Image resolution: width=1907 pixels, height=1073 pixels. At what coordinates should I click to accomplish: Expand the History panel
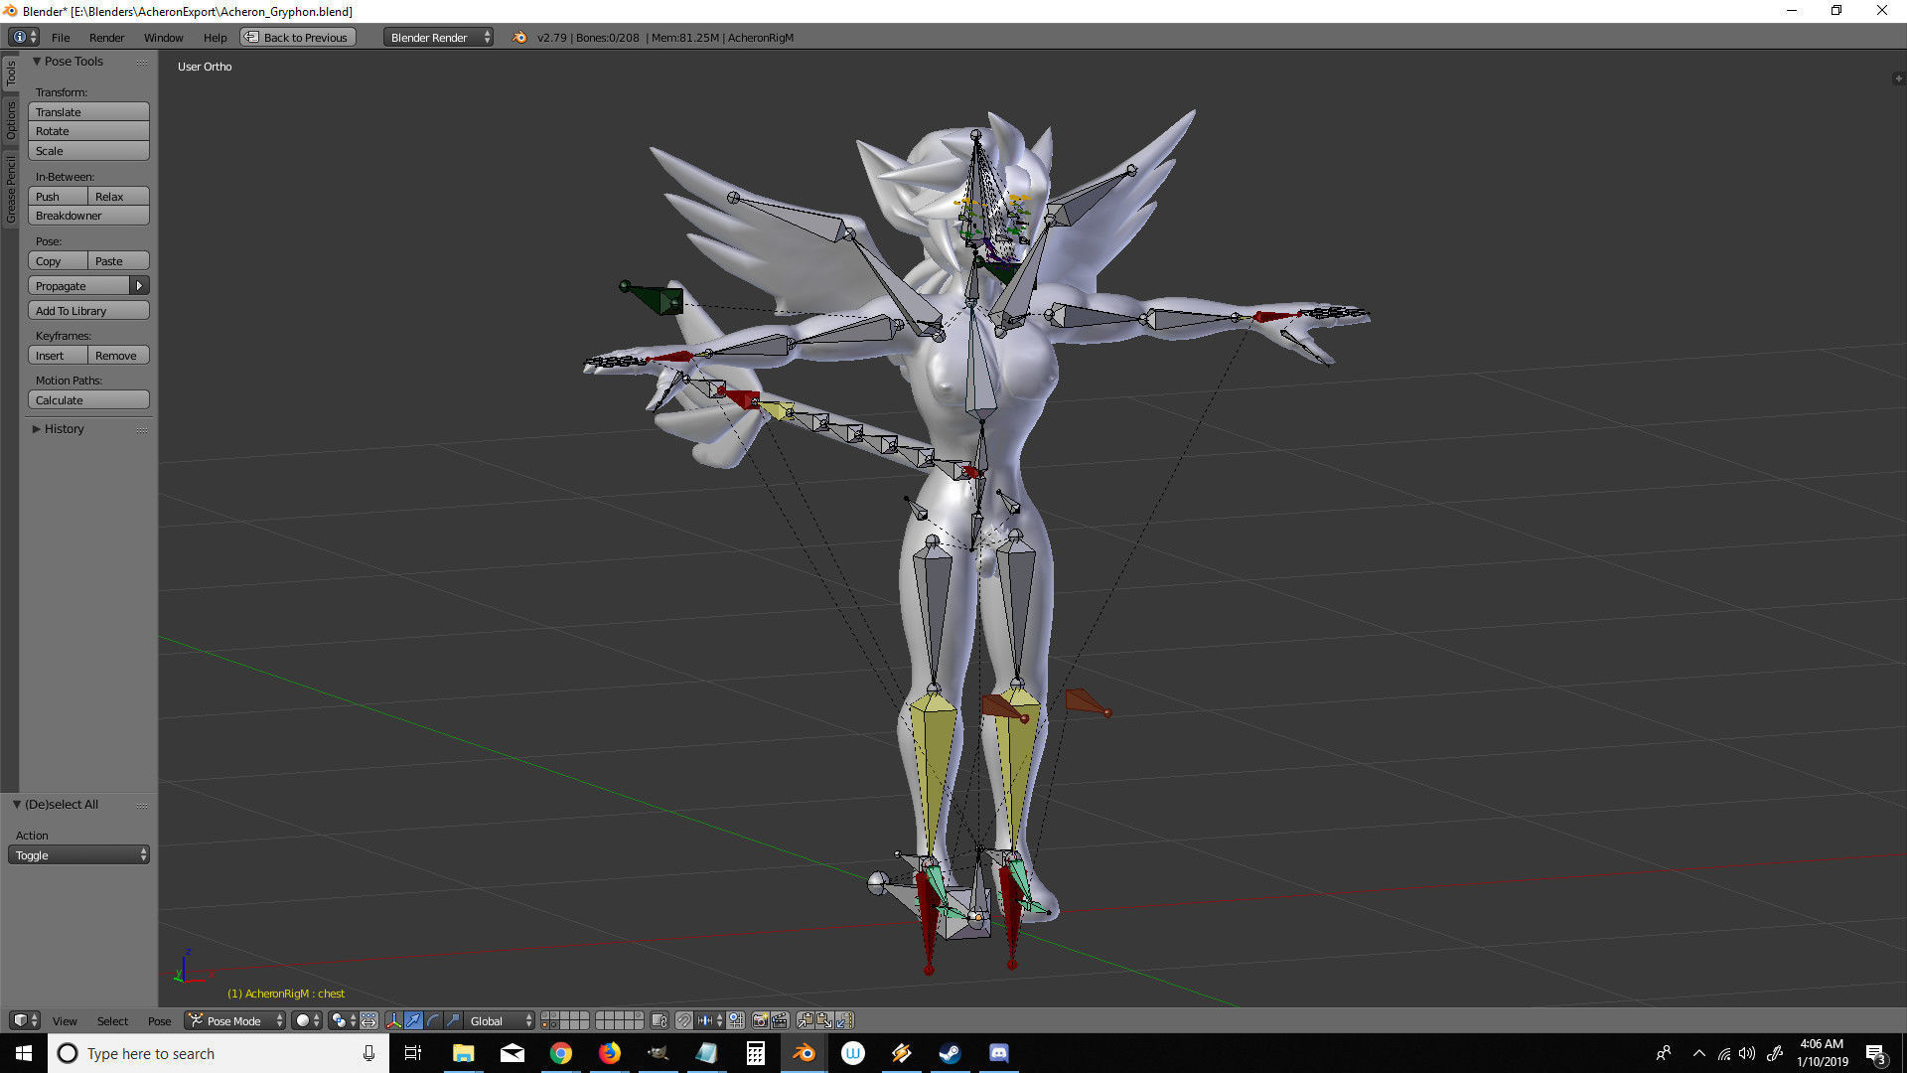pos(64,429)
